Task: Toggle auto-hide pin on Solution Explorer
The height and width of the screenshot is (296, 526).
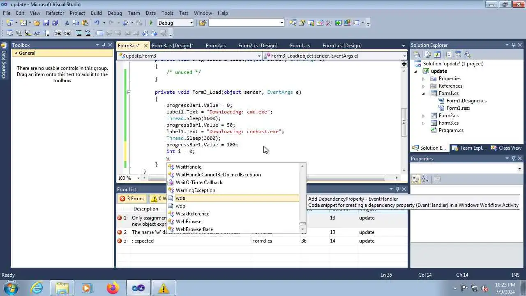Action: coord(513,45)
